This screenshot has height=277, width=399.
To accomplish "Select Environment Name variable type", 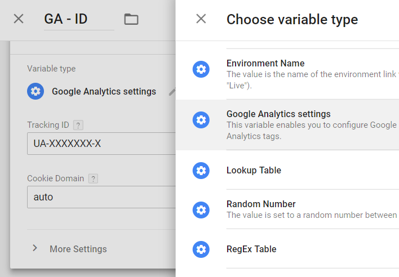I will pos(265,64).
